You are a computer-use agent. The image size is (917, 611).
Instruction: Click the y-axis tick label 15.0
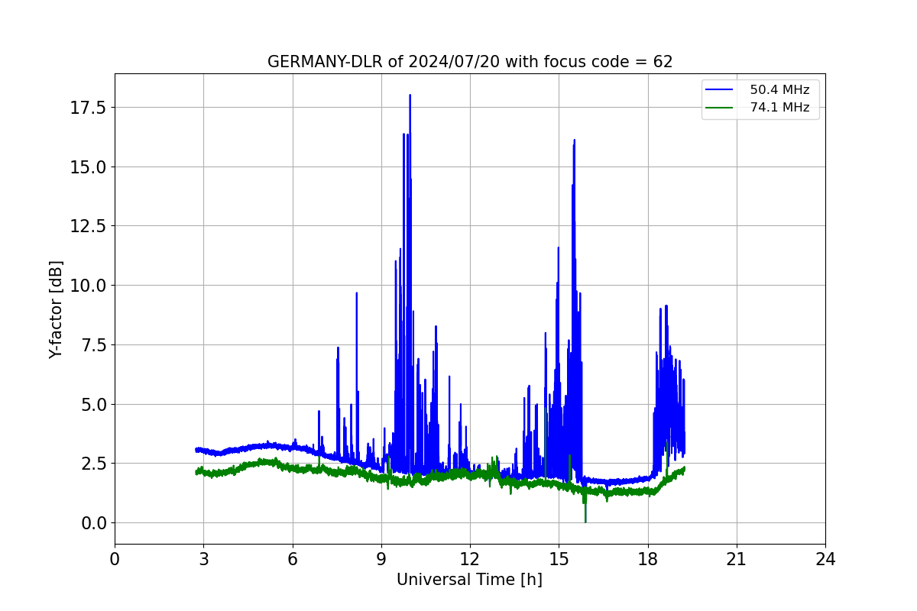[89, 166]
